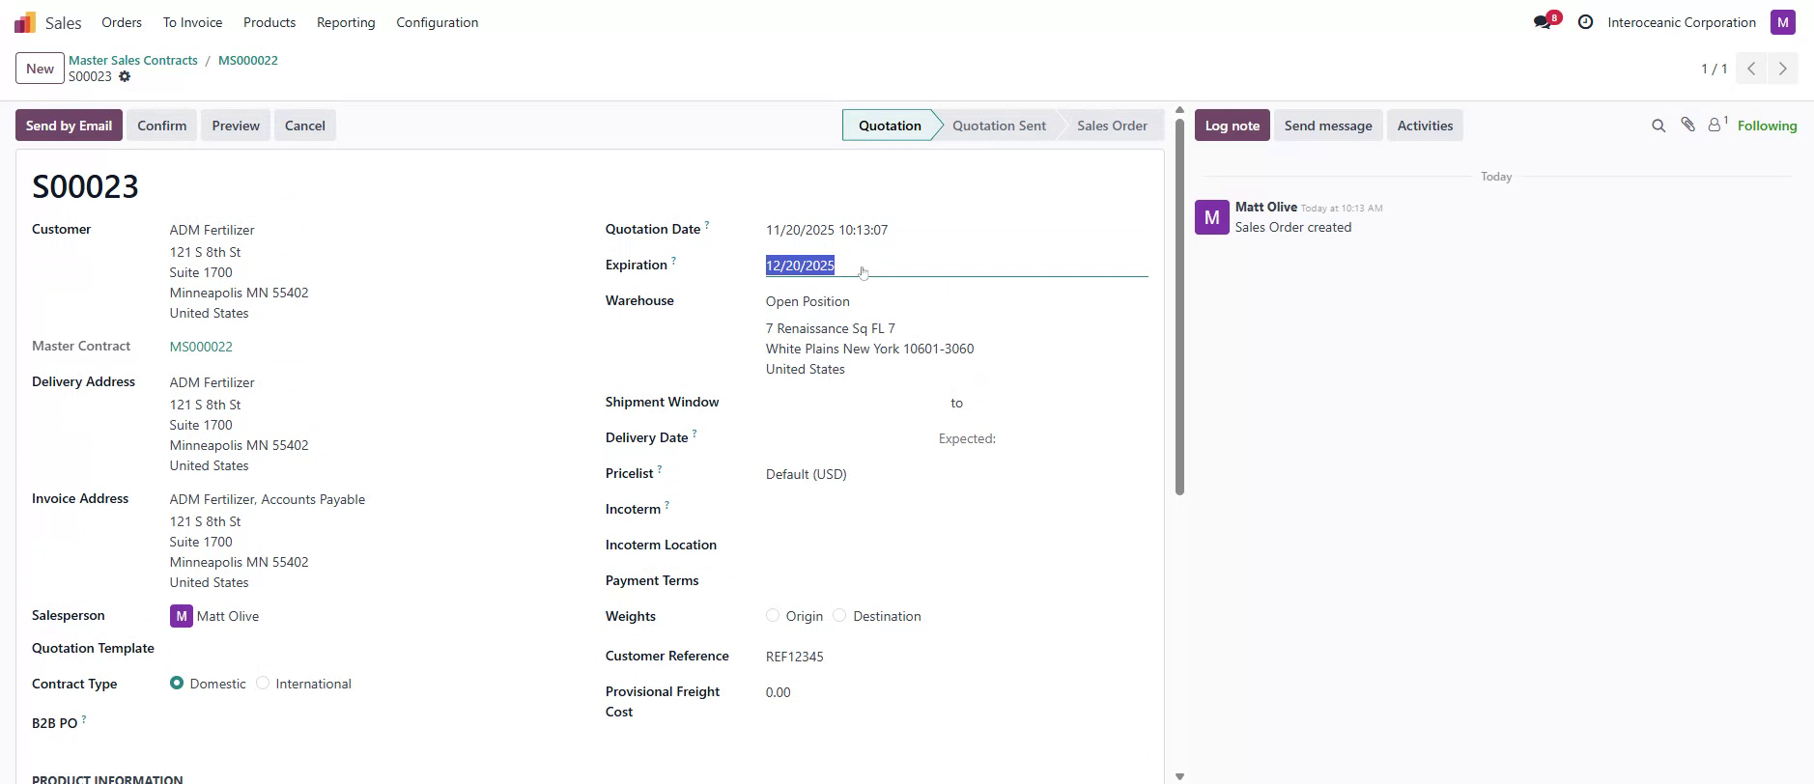Click the form's vertical scrollbar handle
The height and width of the screenshot is (784, 1814).
[1179, 307]
